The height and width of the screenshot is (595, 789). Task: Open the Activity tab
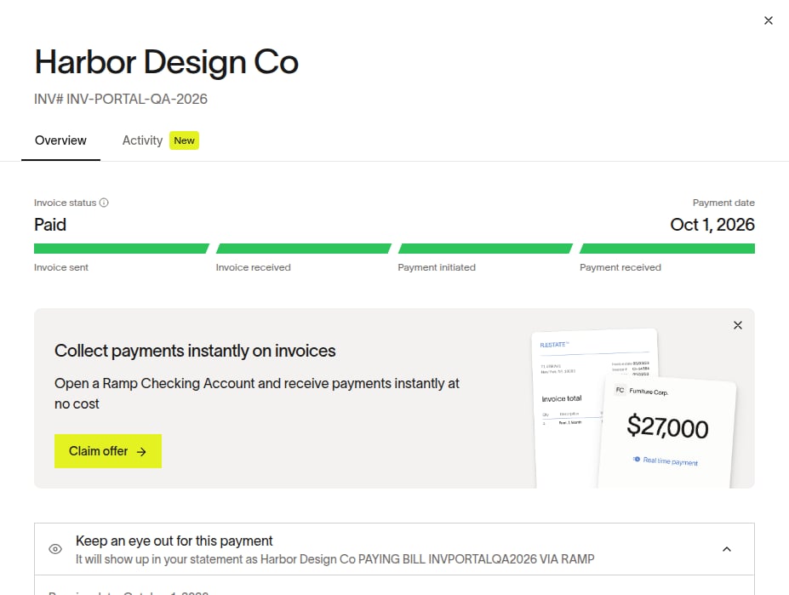pyautogui.click(x=142, y=140)
